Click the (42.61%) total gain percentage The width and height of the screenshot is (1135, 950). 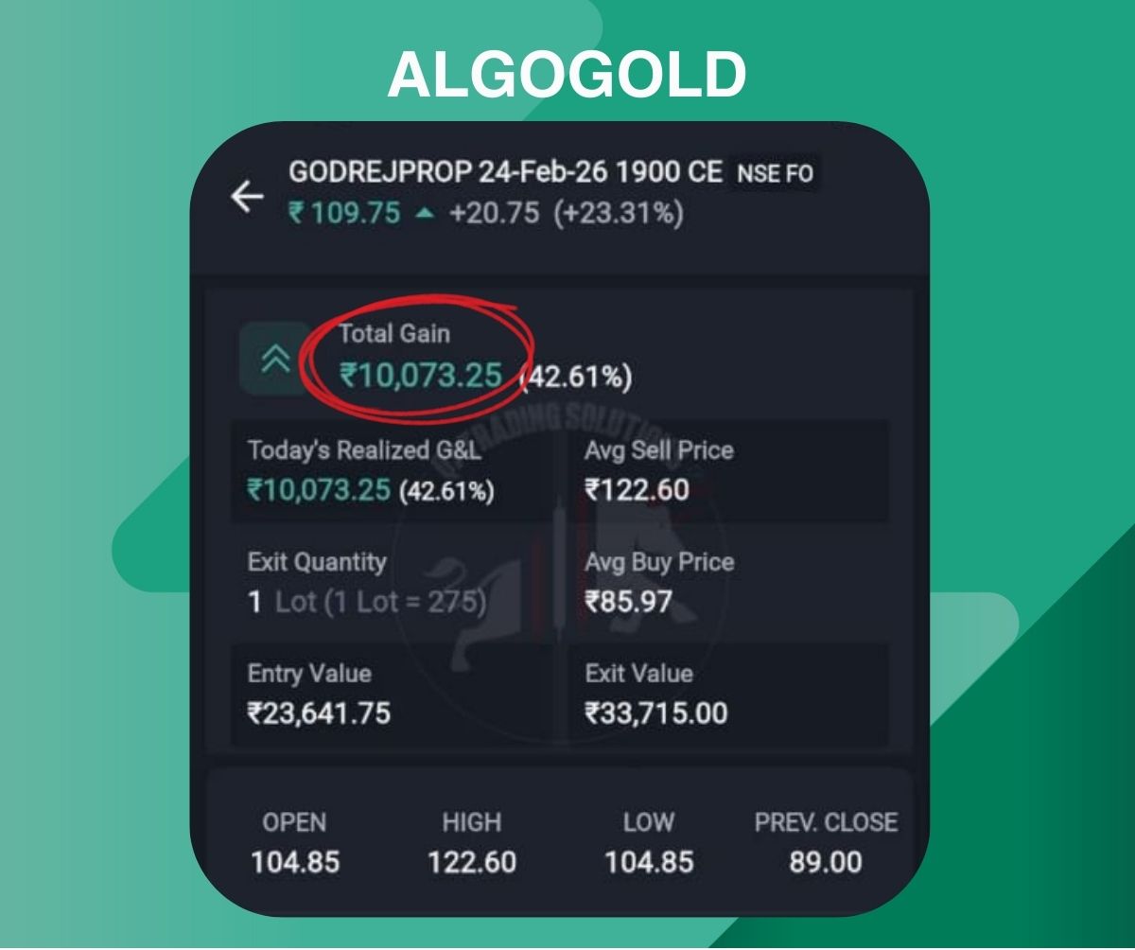[x=577, y=378]
